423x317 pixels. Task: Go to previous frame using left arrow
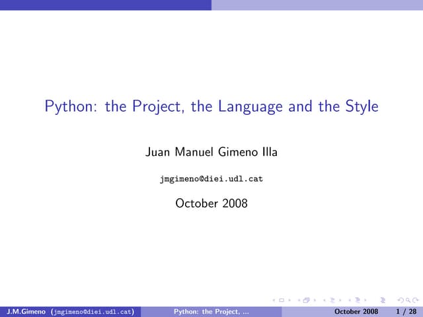tap(299, 301)
